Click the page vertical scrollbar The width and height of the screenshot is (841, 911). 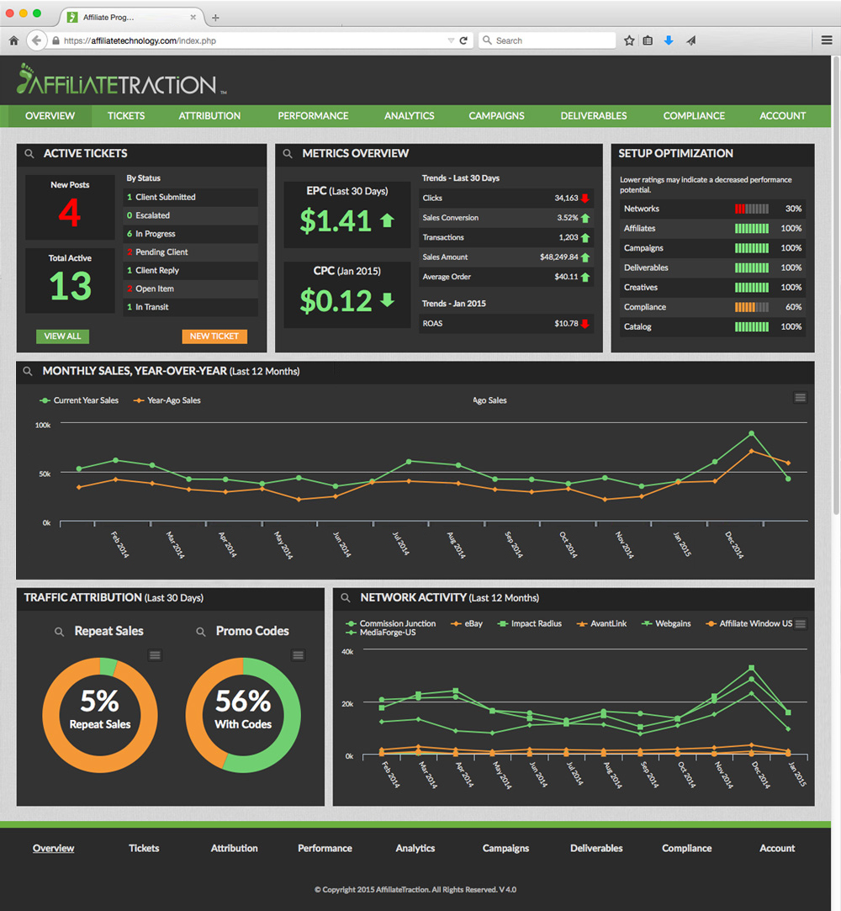pyautogui.click(x=836, y=284)
